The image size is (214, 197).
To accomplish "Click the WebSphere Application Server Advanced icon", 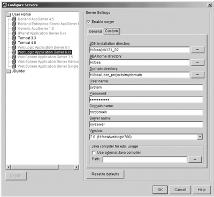I will coord(14,61).
